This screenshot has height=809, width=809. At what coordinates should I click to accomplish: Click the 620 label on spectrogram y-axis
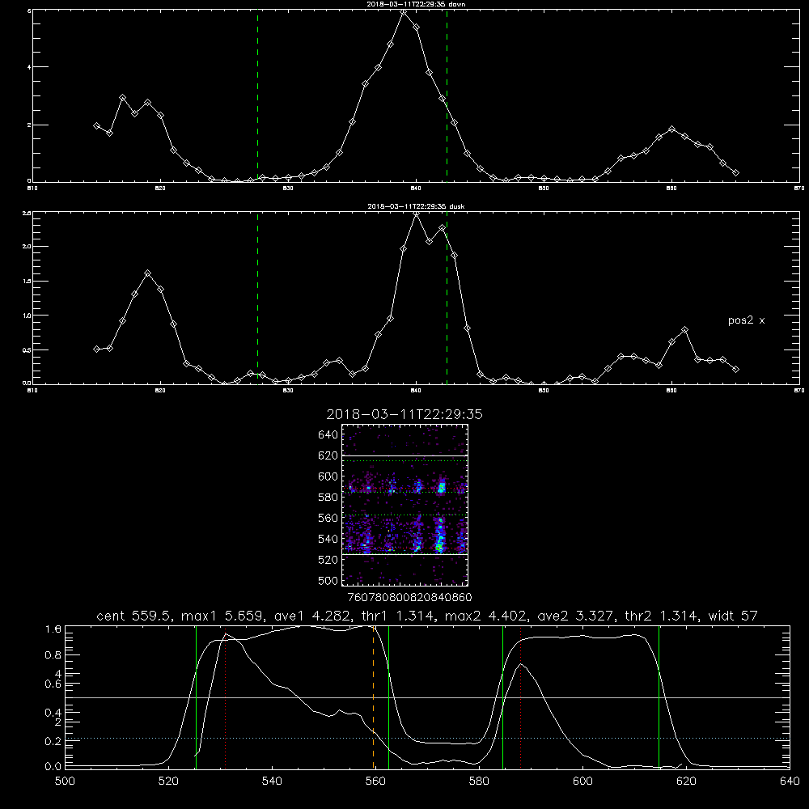(328, 455)
